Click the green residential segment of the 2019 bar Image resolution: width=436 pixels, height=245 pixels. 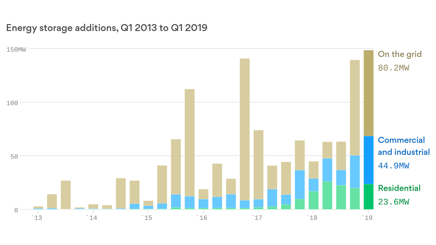pos(369,196)
